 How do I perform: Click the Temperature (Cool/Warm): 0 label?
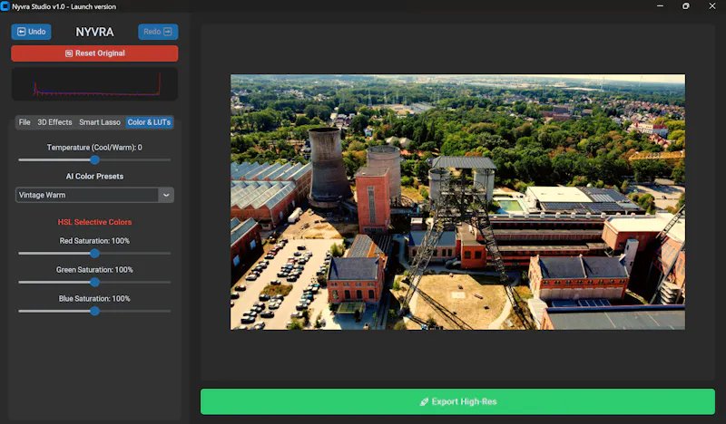point(94,148)
